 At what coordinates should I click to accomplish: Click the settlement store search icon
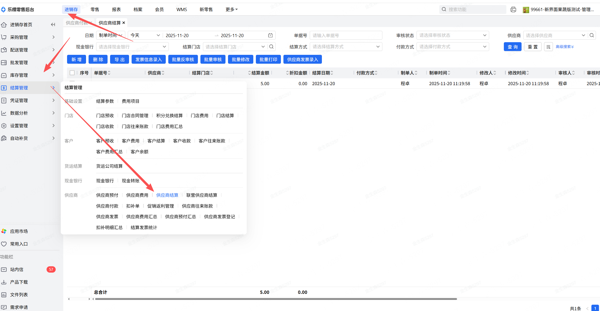(271, 47)
